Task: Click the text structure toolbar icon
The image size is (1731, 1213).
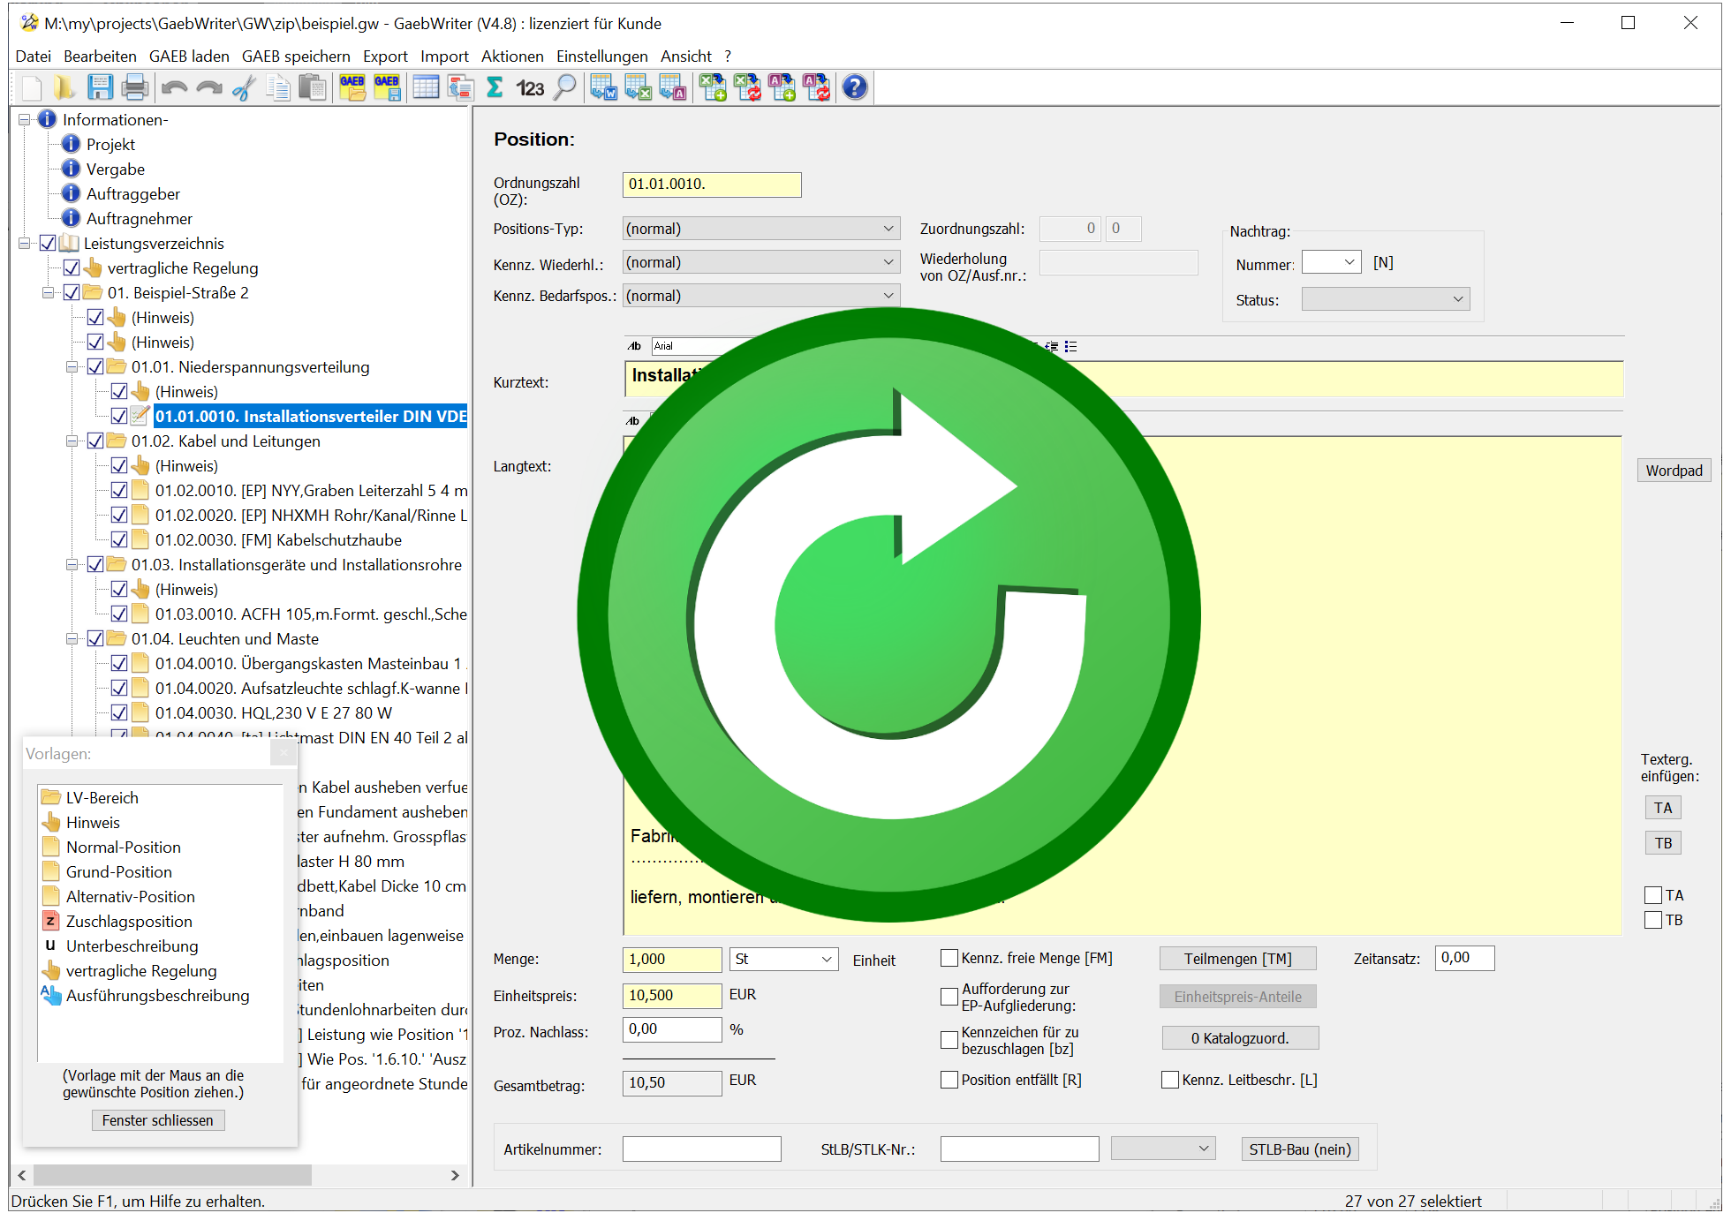Action: click(x=460, y=87)
